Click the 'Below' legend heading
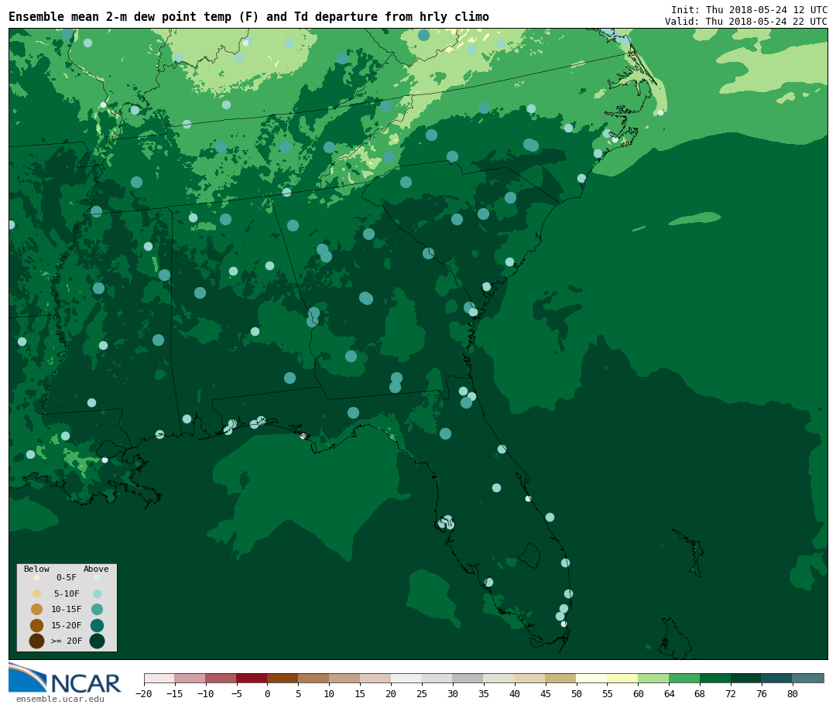 pyautogui.click(x=37, y=569)
